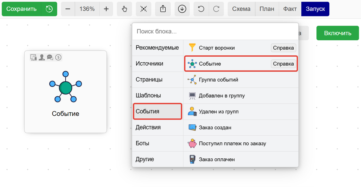Open Справка for the Событие block
Screen dimensions: 361x187
pos(283,64)
